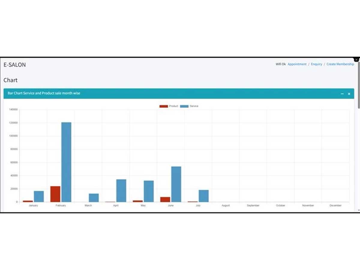This screenshot has width=360, height=270.
Task: Click the January Service blue bar
Action: click(39, 196)
